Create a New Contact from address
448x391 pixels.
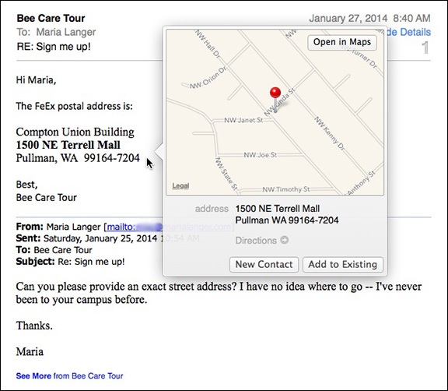coord(264,265)
